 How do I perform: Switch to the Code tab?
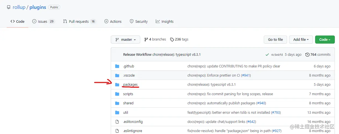[x=17, y=21]
